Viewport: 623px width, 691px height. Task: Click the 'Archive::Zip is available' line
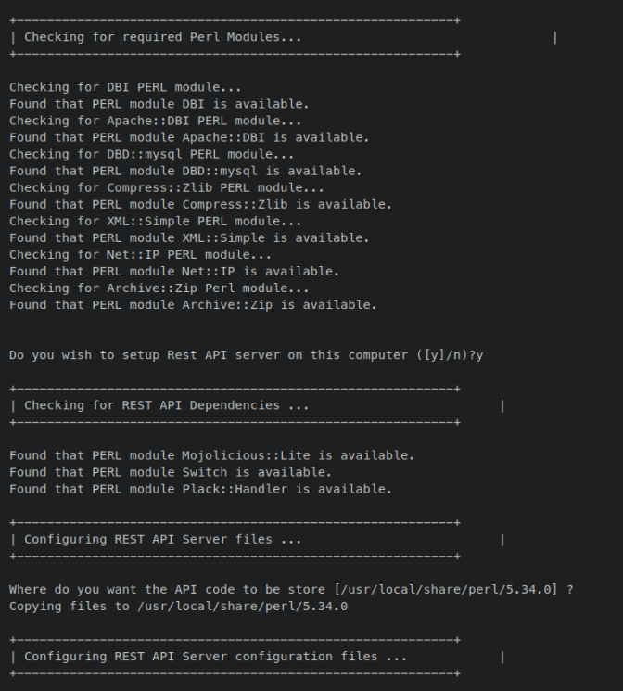coord(193,304)
